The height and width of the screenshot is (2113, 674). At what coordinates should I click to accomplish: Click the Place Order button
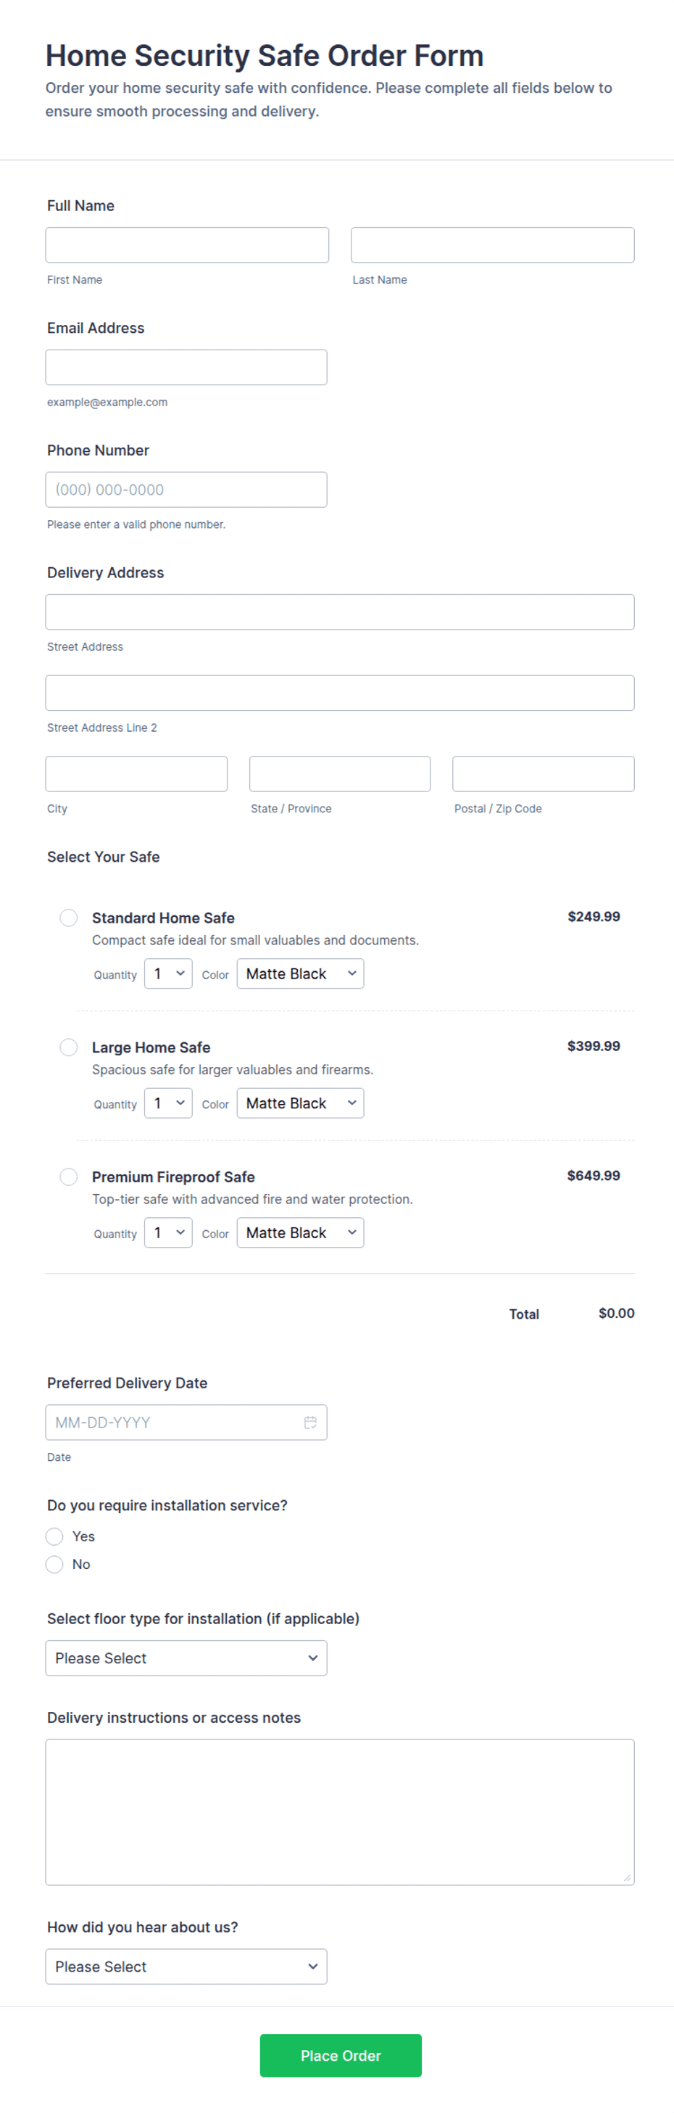pyautogui.click(x=341, y=2056)
